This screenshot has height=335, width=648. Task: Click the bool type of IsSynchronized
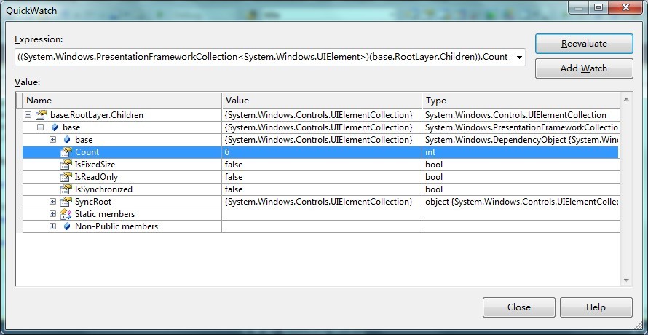pos(521,189)
